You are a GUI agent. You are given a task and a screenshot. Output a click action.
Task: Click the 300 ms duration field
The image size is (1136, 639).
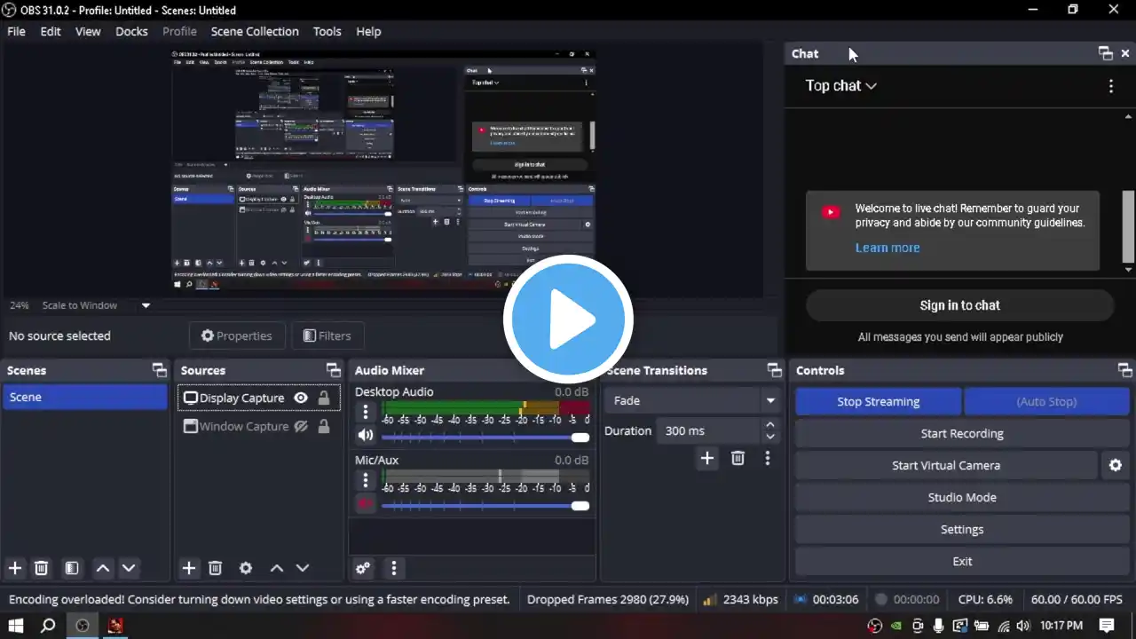pyautogui.click(x=708, y=430)
